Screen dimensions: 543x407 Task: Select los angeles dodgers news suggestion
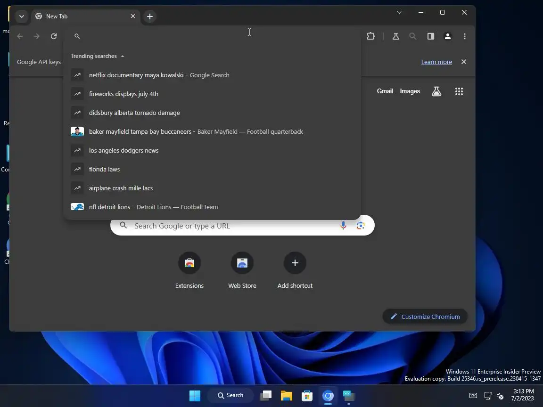212,151
